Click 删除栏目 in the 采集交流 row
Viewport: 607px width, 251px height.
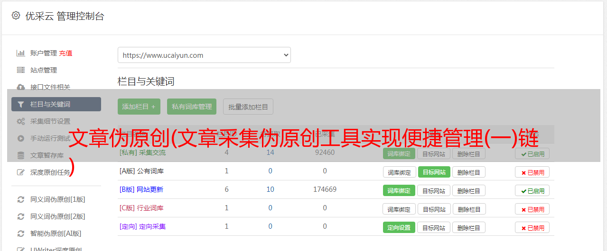(469, 153)
